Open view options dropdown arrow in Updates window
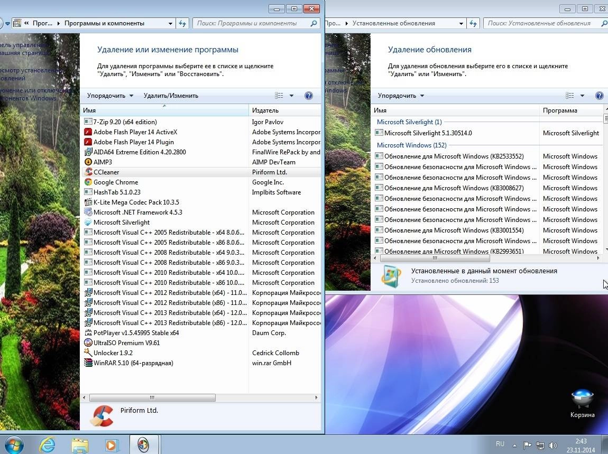 [582, 96]
